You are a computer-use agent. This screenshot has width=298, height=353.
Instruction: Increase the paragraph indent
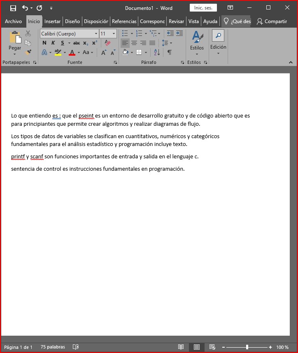[179, 33]
